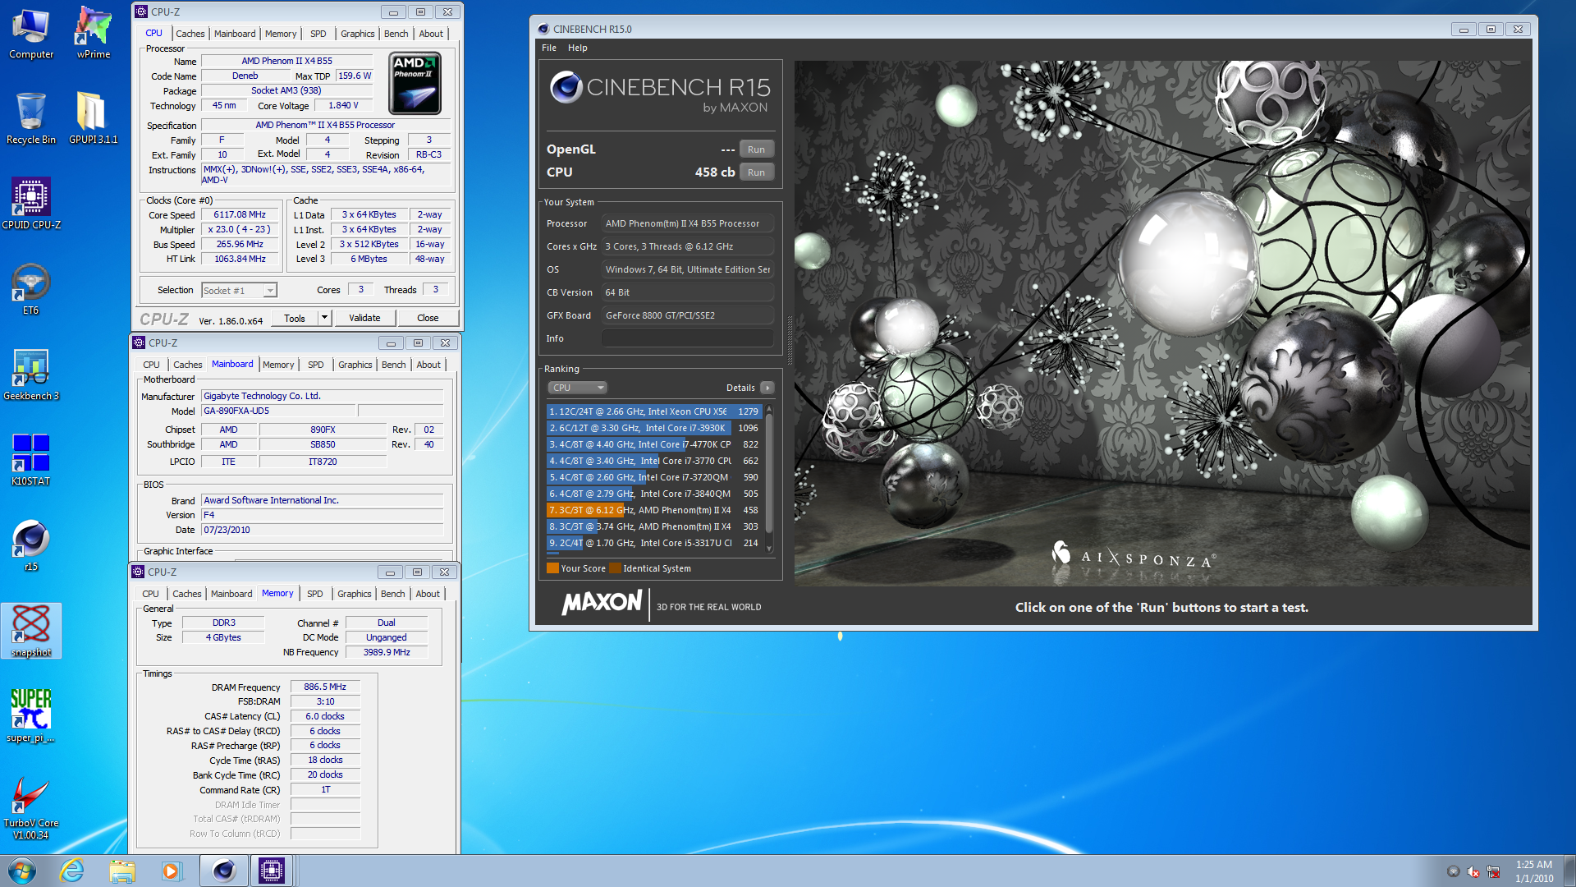Open the Help menu in Cinebench
Screen dimensions: 1576x887
pos(578,48)
